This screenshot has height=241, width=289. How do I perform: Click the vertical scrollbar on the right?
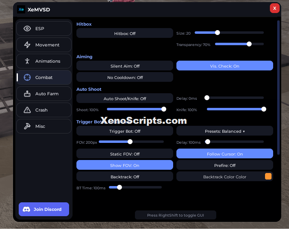[278, 88]
